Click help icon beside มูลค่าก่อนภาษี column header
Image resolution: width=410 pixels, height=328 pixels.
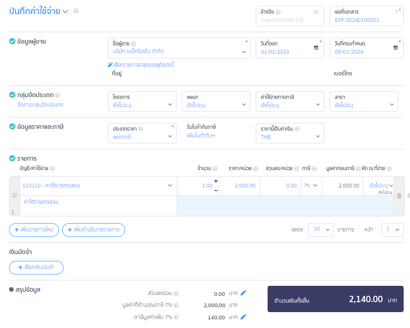[358, 169]
